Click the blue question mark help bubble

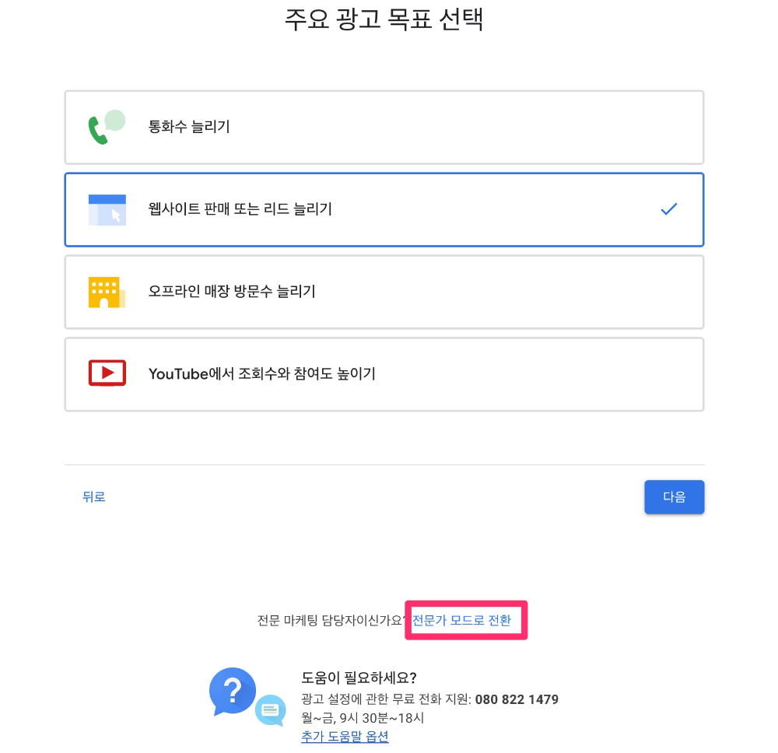232,692
